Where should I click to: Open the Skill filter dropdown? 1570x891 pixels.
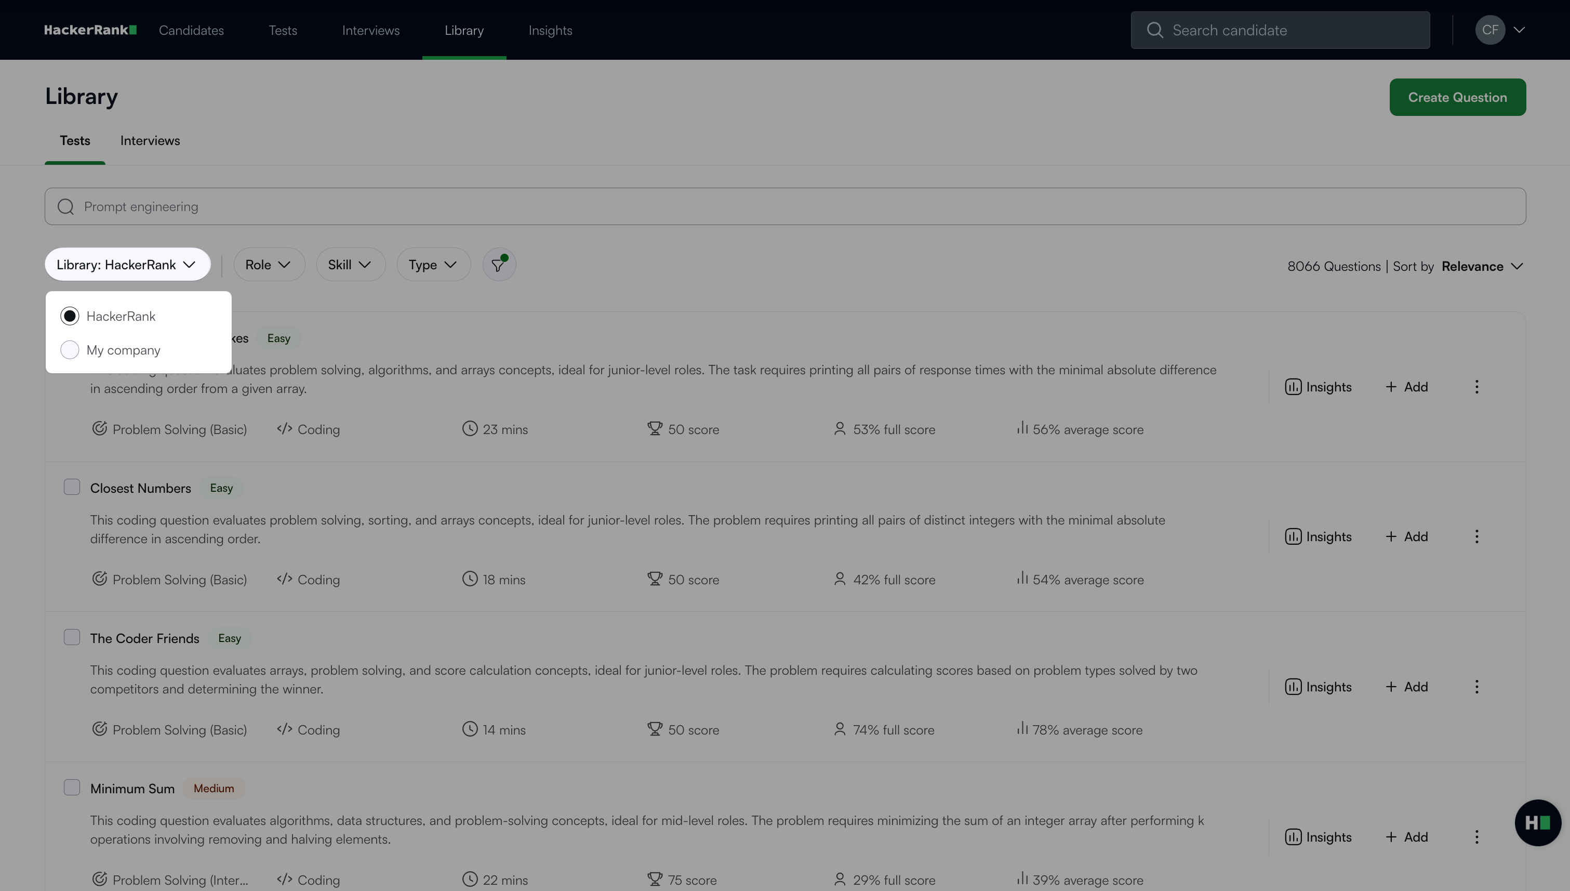tap(350, 265)
